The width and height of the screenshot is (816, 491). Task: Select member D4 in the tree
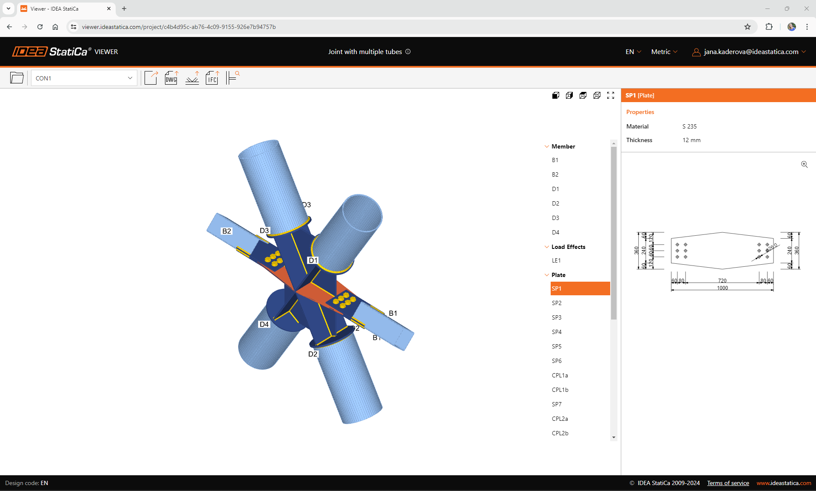coord(555,232)
